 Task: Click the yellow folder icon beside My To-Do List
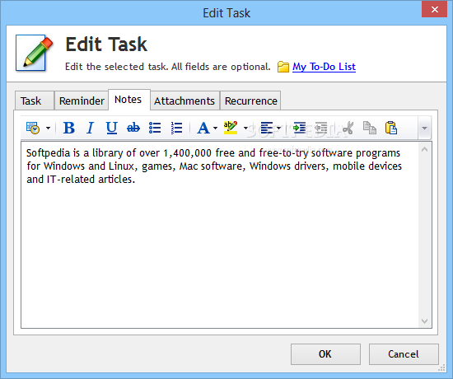click(283, 67)
